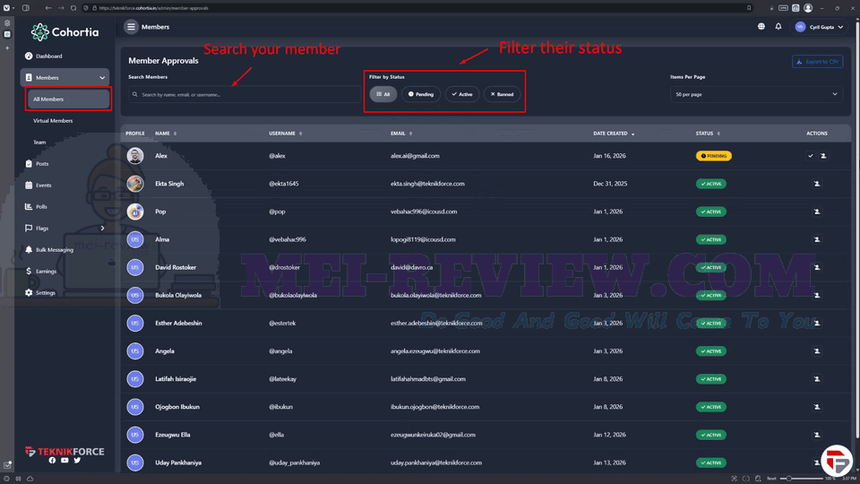This screenshot has height=484, width=860.
Task: Click the Search Members input field
Action: pyautogui.click(x=244, y=94)
